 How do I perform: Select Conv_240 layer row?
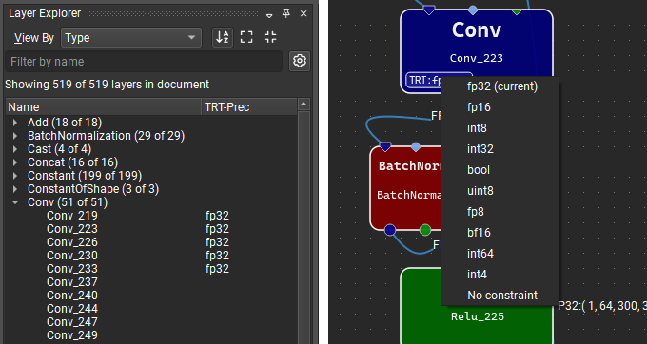click(x=151, y=296)
